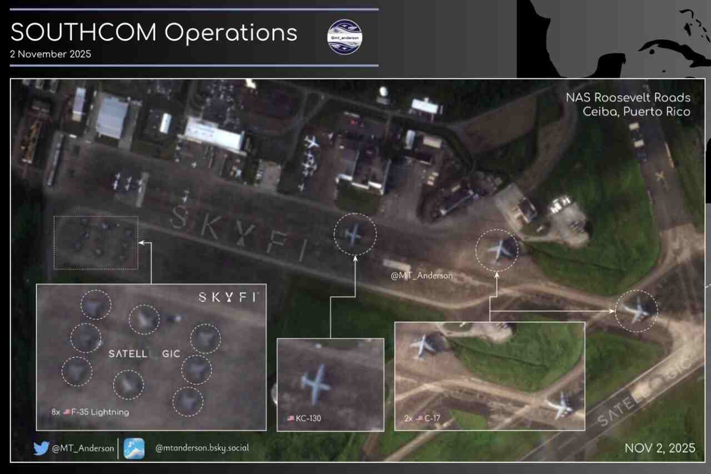Open the F-35 inset image

151,357
